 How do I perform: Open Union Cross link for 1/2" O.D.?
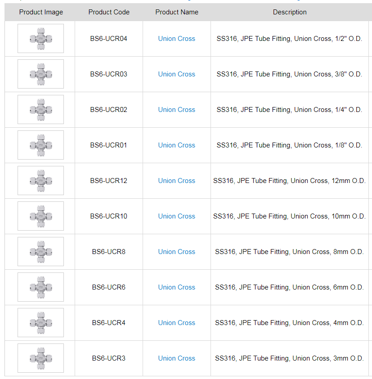(176, 39)
